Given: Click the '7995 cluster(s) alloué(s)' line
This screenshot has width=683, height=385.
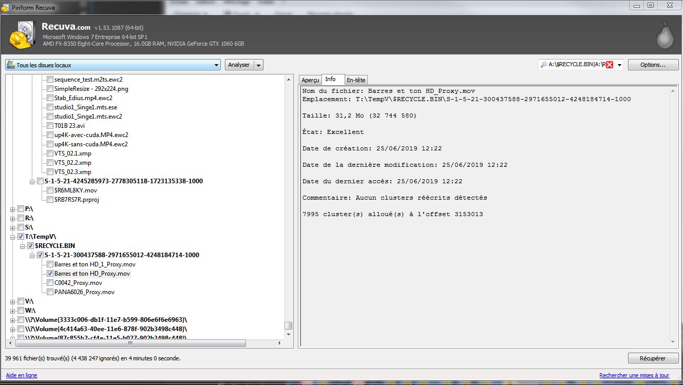Looking at the screenshot, I should 392,214.
